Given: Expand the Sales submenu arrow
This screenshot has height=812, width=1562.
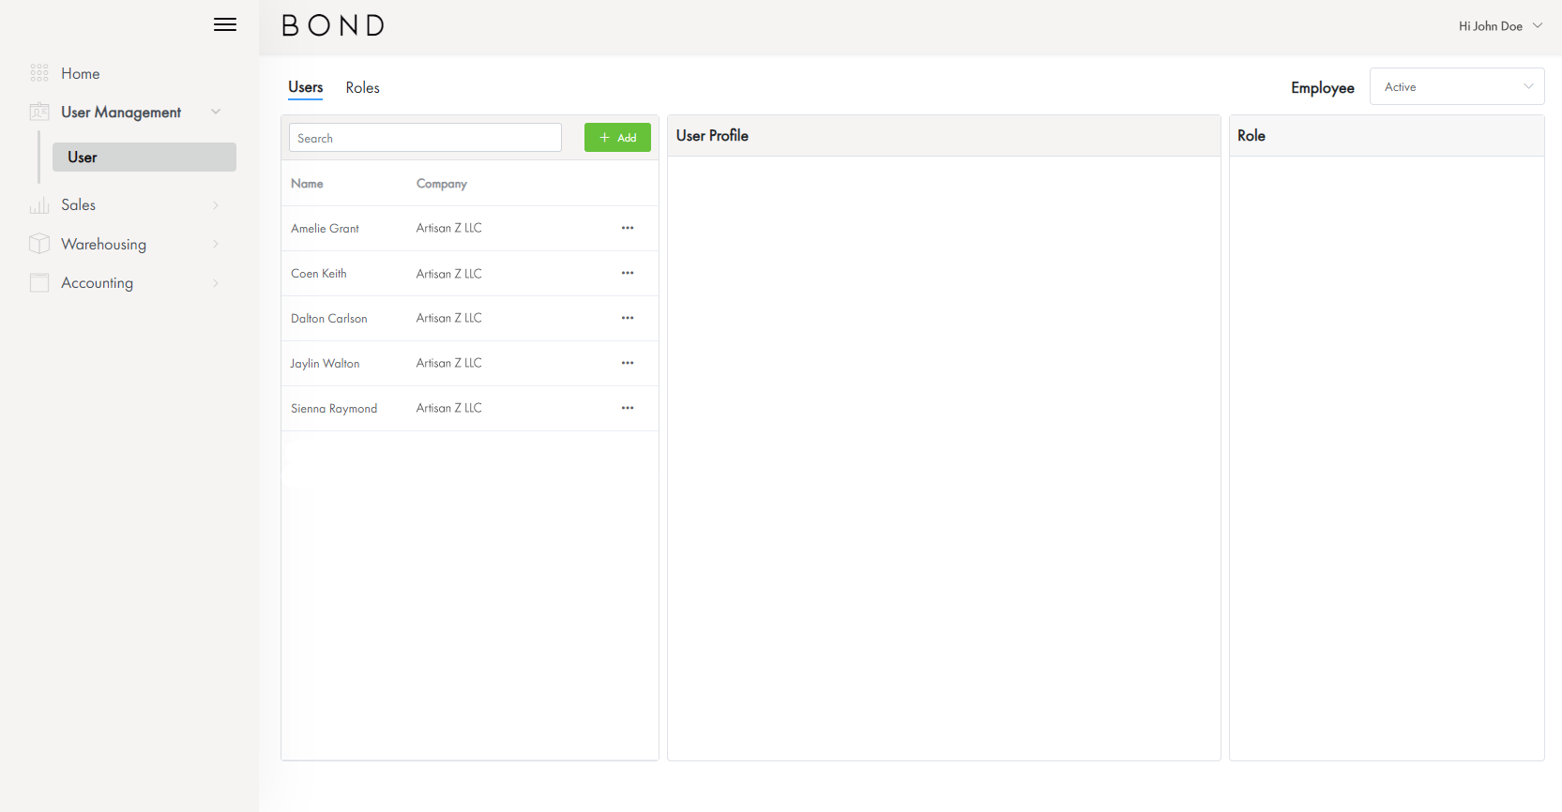Looking at the screenshot, I should [x=216, y=205].
